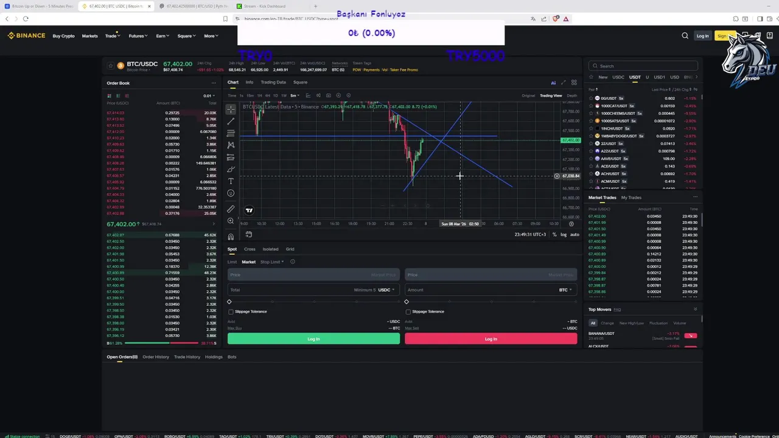Open the emoji icons tool
This screenshot has width=779, height=438.
(x=231, y=193)
